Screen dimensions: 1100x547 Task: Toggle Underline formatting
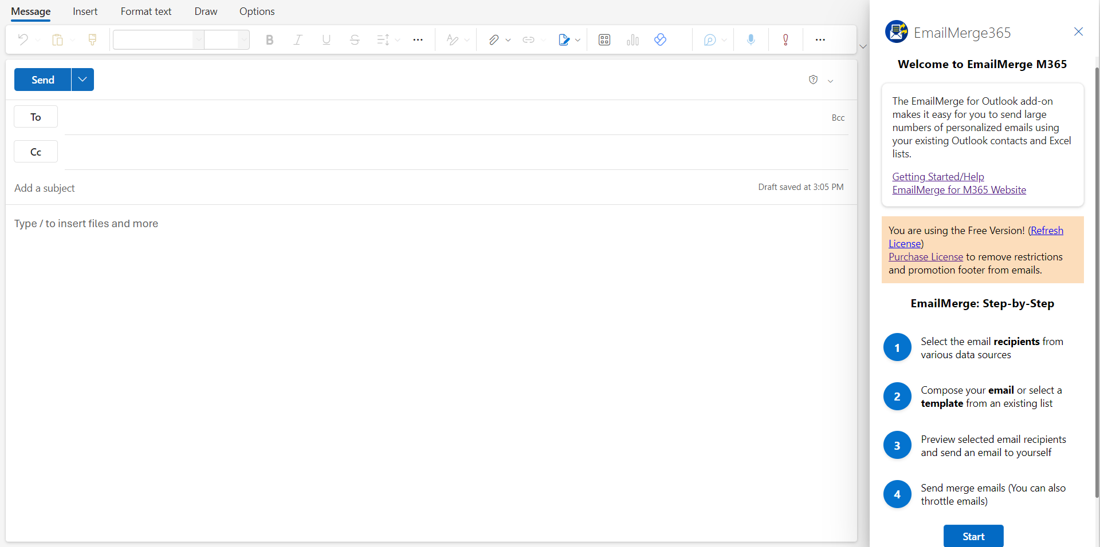coord(326,39)
